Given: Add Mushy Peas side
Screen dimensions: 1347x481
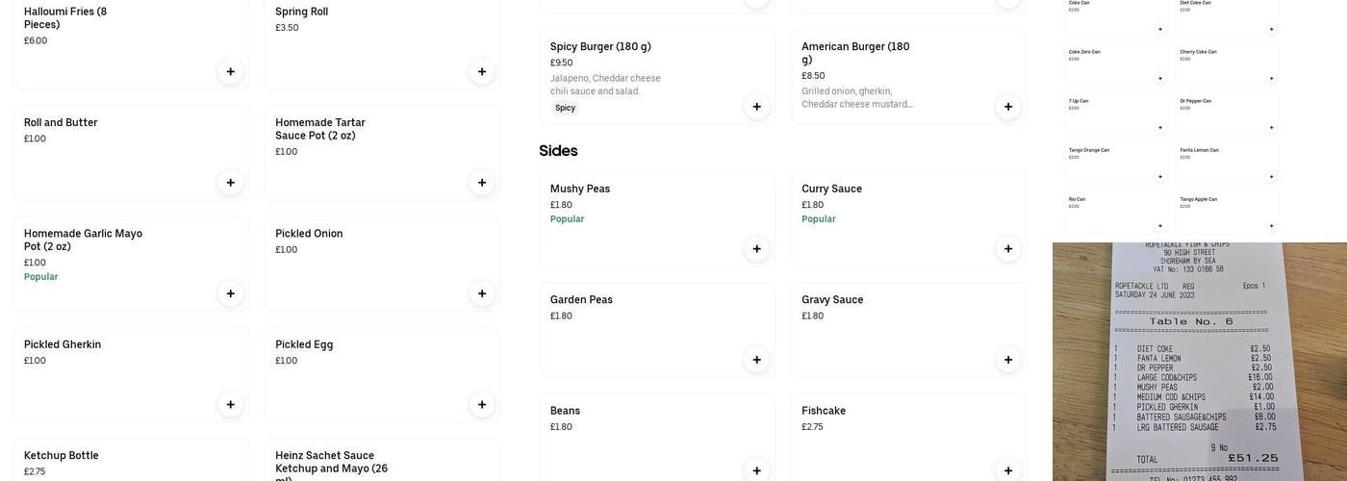Looking at the screenshot, I should [756, 249].
